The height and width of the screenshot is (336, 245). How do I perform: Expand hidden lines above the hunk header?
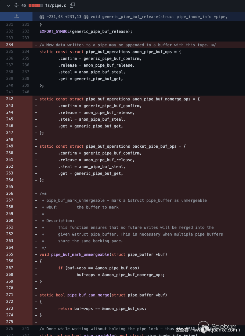pyautogui.click(x=16, y=16)
